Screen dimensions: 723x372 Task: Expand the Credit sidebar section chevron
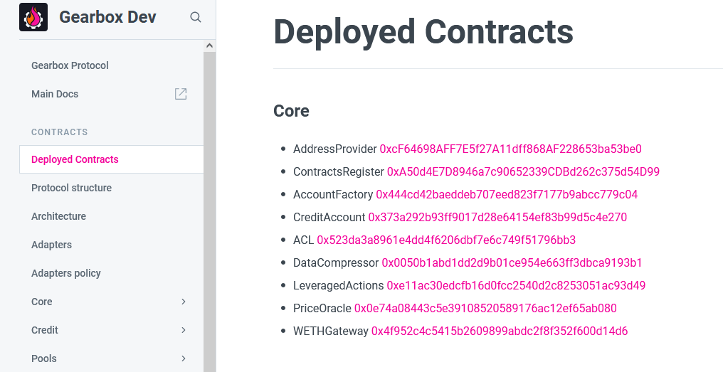coord(184,330)
